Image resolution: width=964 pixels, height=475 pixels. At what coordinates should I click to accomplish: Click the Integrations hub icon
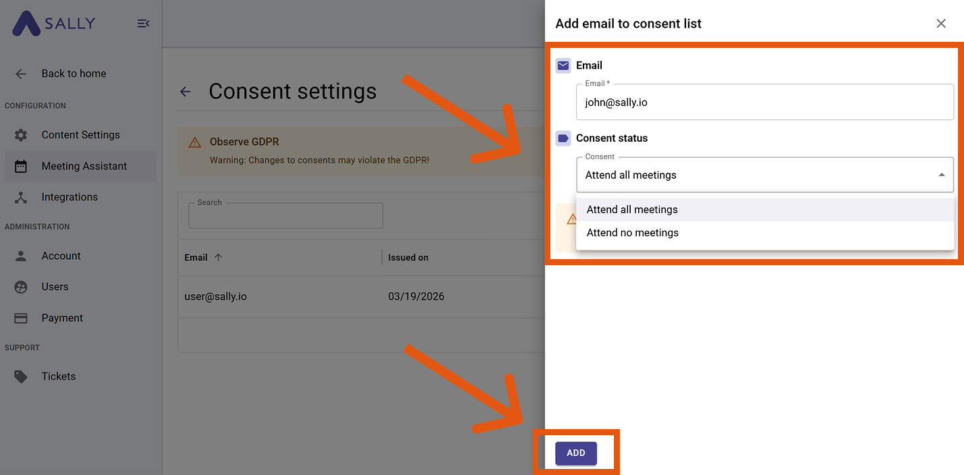[21, 197]
